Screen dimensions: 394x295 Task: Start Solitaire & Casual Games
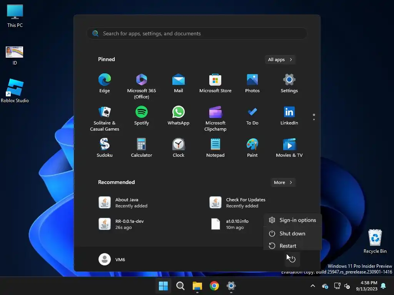pyautogui.click(x=105, y=119)
